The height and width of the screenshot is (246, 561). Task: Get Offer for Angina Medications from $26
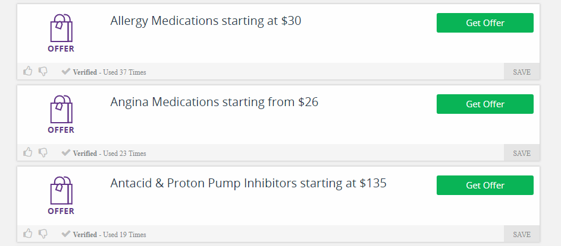pos(485,104)
